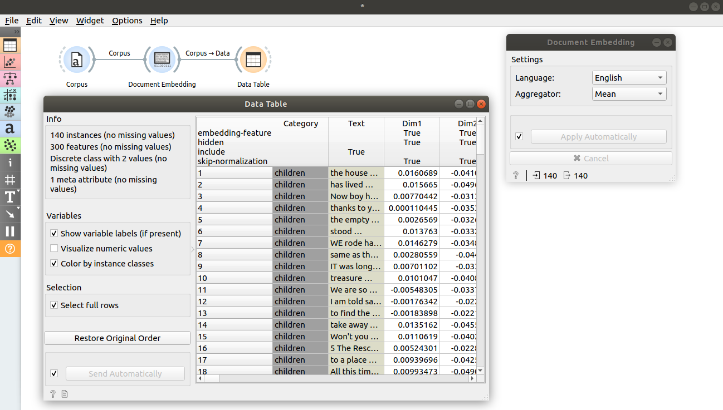Image resolution: width=723 pixels, height=410 pixels.
Task: Select row 7 header in the data table
Action: tap(235, 243)
